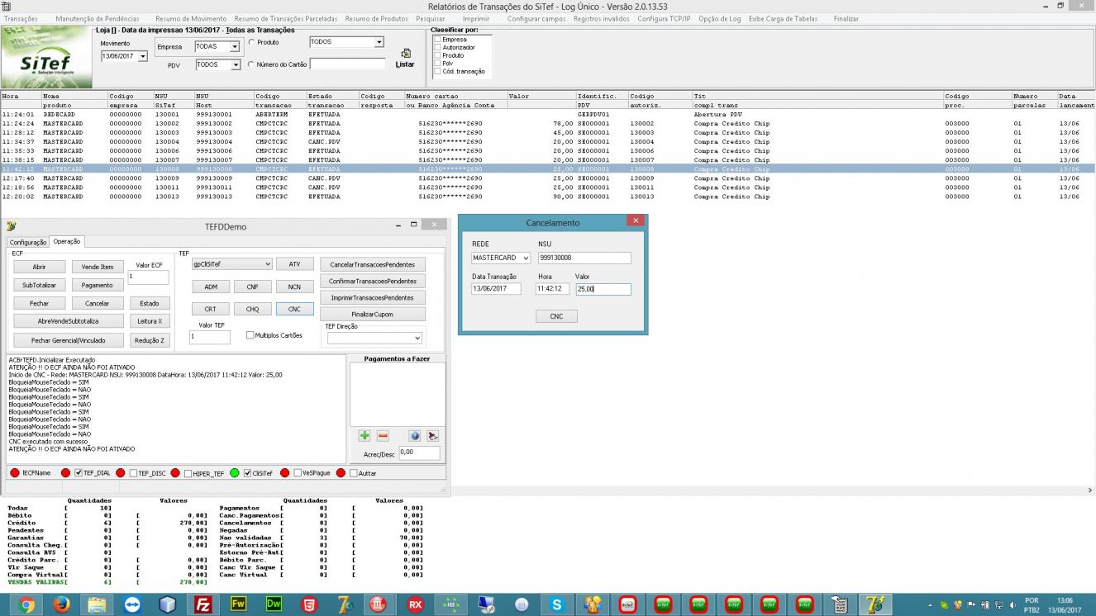
Task: Click the Valor field in Cancelamento dialog
Action: click(x=603, y=289)
